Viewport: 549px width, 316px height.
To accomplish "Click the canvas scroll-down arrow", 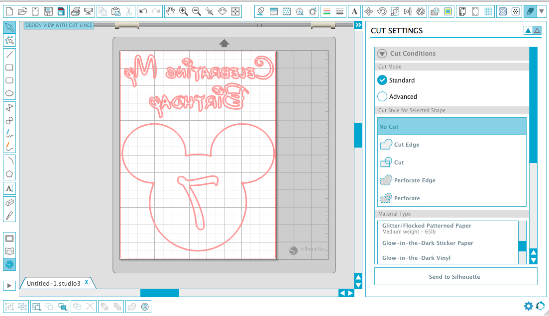I will (x=358, y=285).
